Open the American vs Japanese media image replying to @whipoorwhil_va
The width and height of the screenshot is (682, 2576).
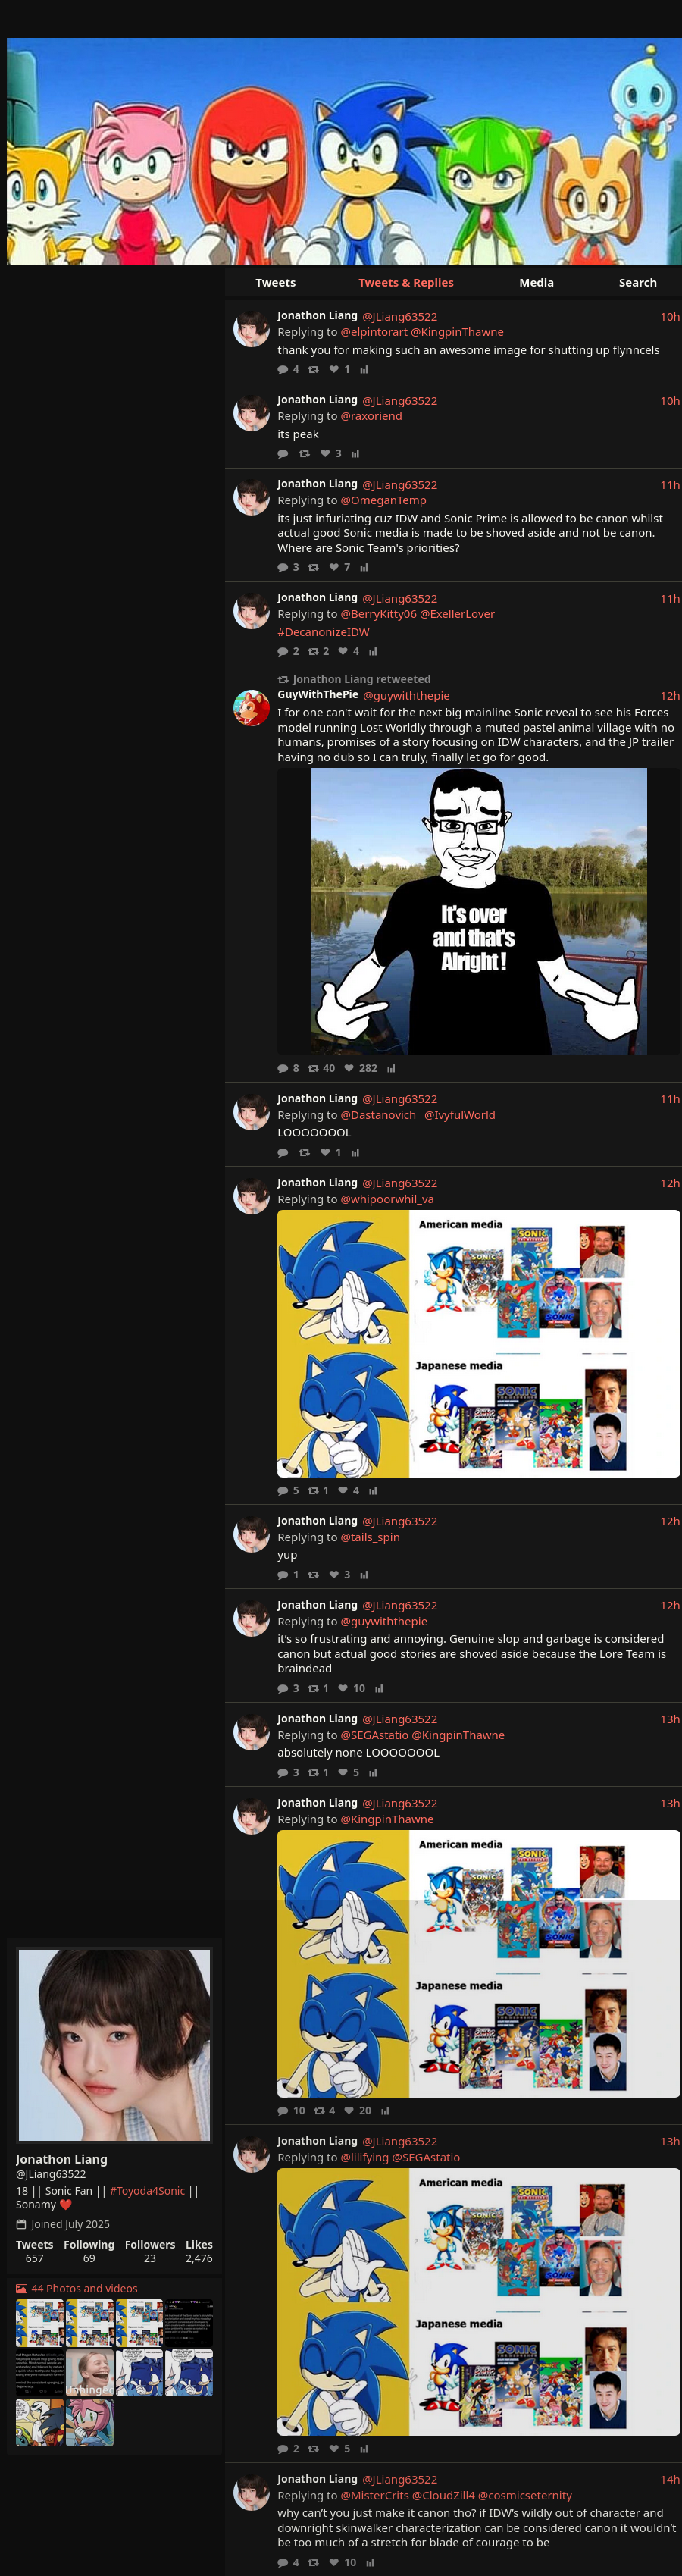(x=478, y=1343)
